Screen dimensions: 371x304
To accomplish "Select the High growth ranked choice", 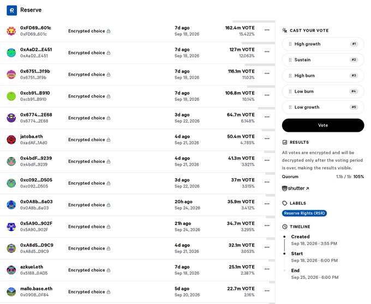I will point(323,44).
